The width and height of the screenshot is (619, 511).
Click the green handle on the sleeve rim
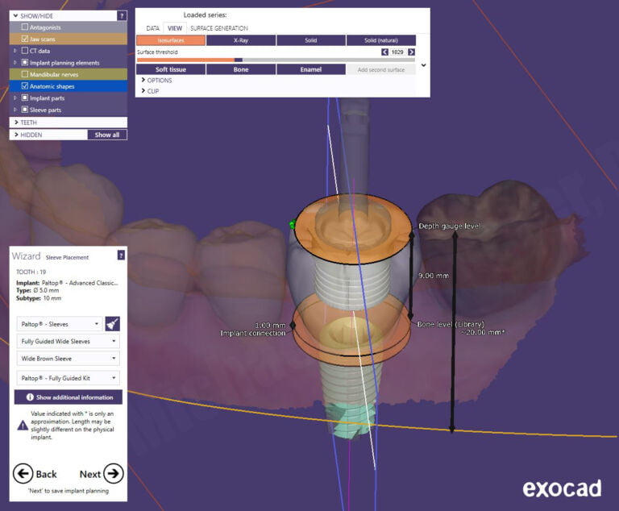293,224
